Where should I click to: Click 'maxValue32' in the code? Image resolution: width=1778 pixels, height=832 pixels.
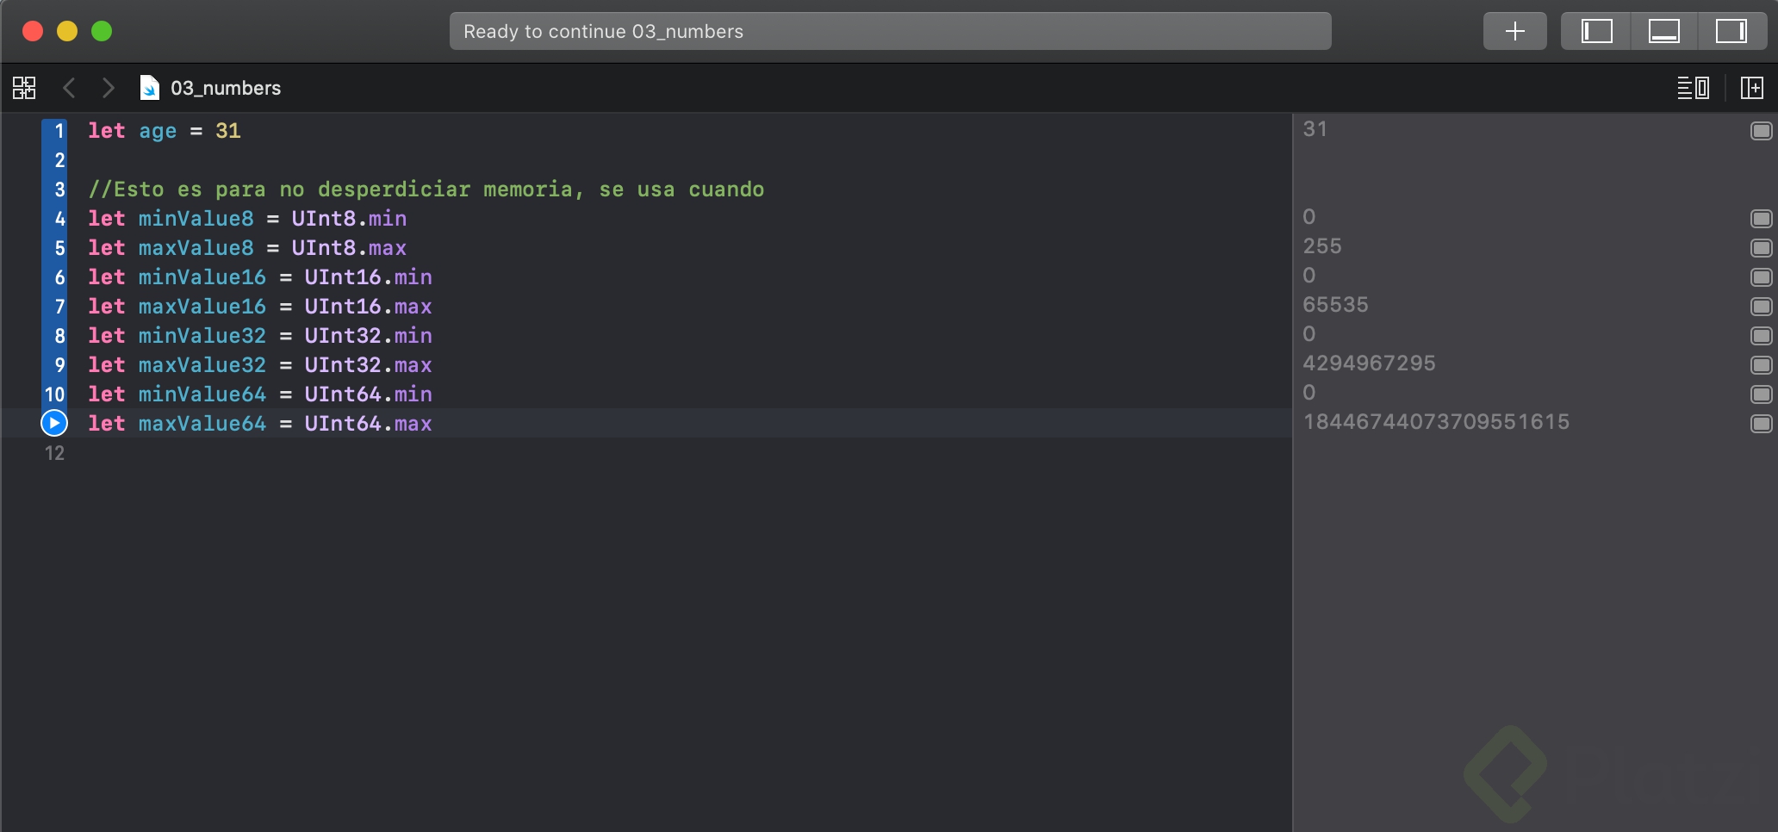point(202,365)
